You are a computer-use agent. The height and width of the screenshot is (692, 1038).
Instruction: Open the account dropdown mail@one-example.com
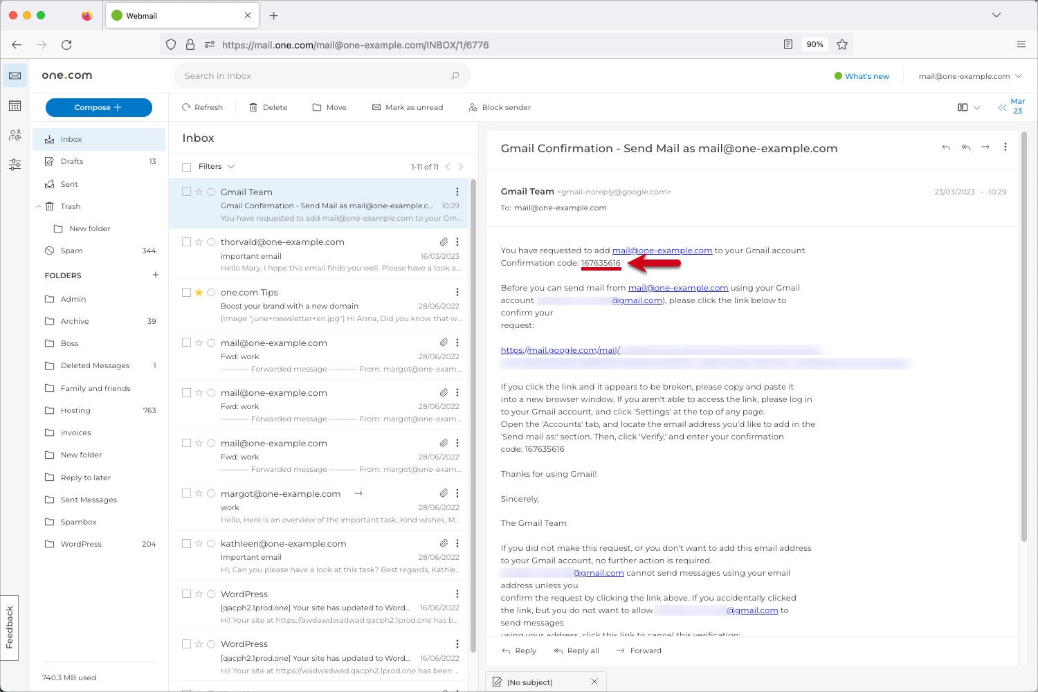[969, 76]
